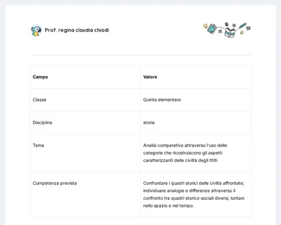Click the Valore column header
The image size is (281, 225).
(x=150, y=77)
